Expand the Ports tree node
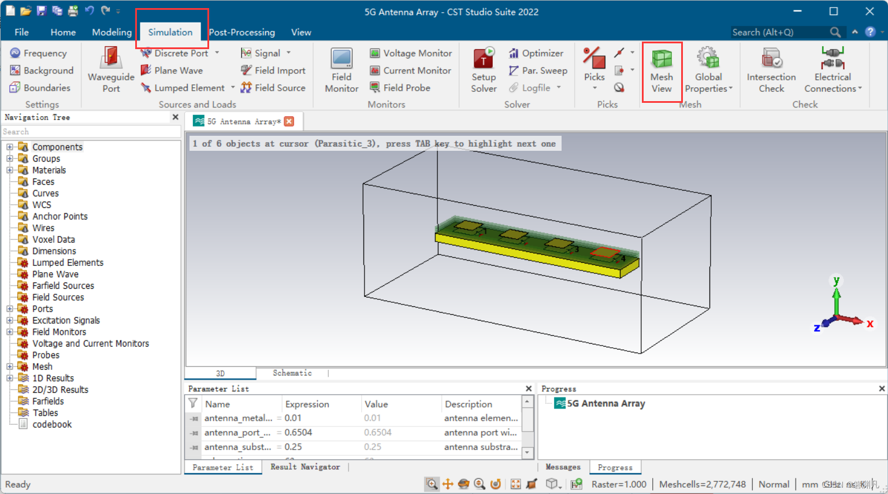This screenshot has width=888, height=494. (9, 309)
